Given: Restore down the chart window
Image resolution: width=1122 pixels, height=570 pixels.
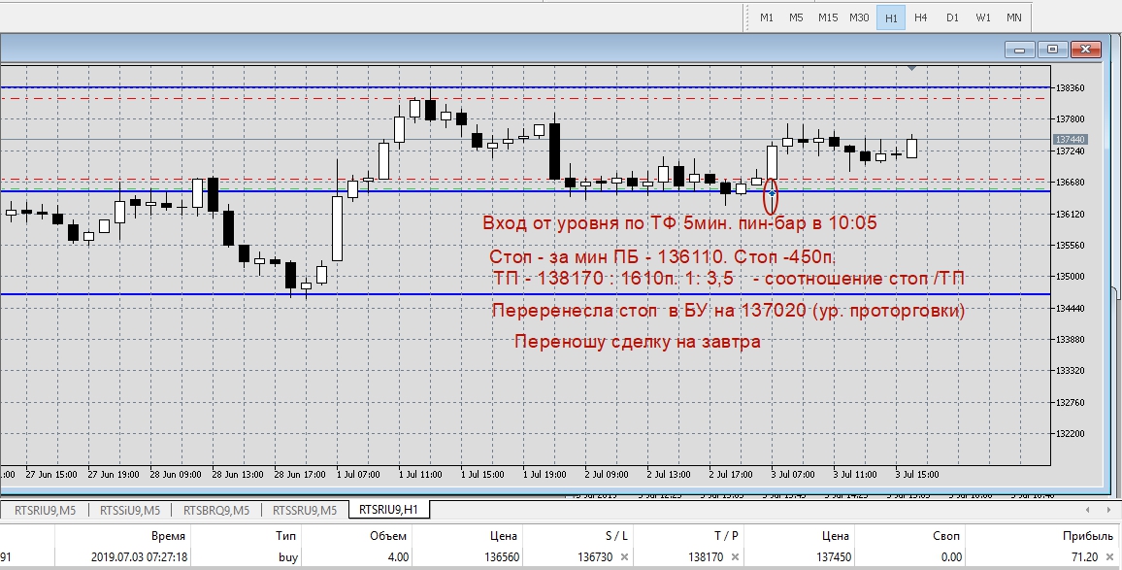Looking at the screenshot, I should coord(1052,50).
